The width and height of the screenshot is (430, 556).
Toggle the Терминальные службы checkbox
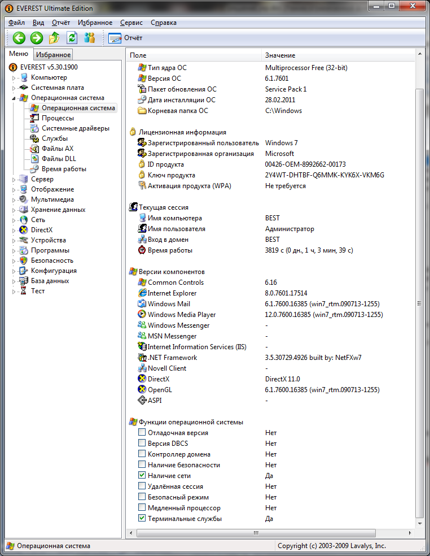[x=142, y=518]
